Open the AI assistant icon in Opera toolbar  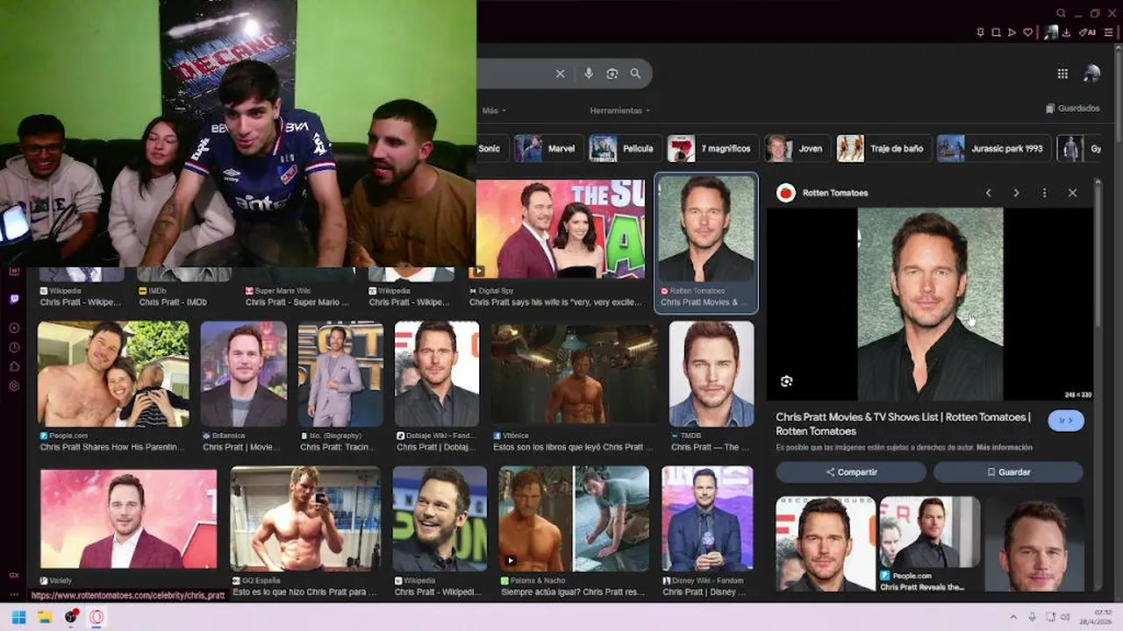[x=1089, y=32]
